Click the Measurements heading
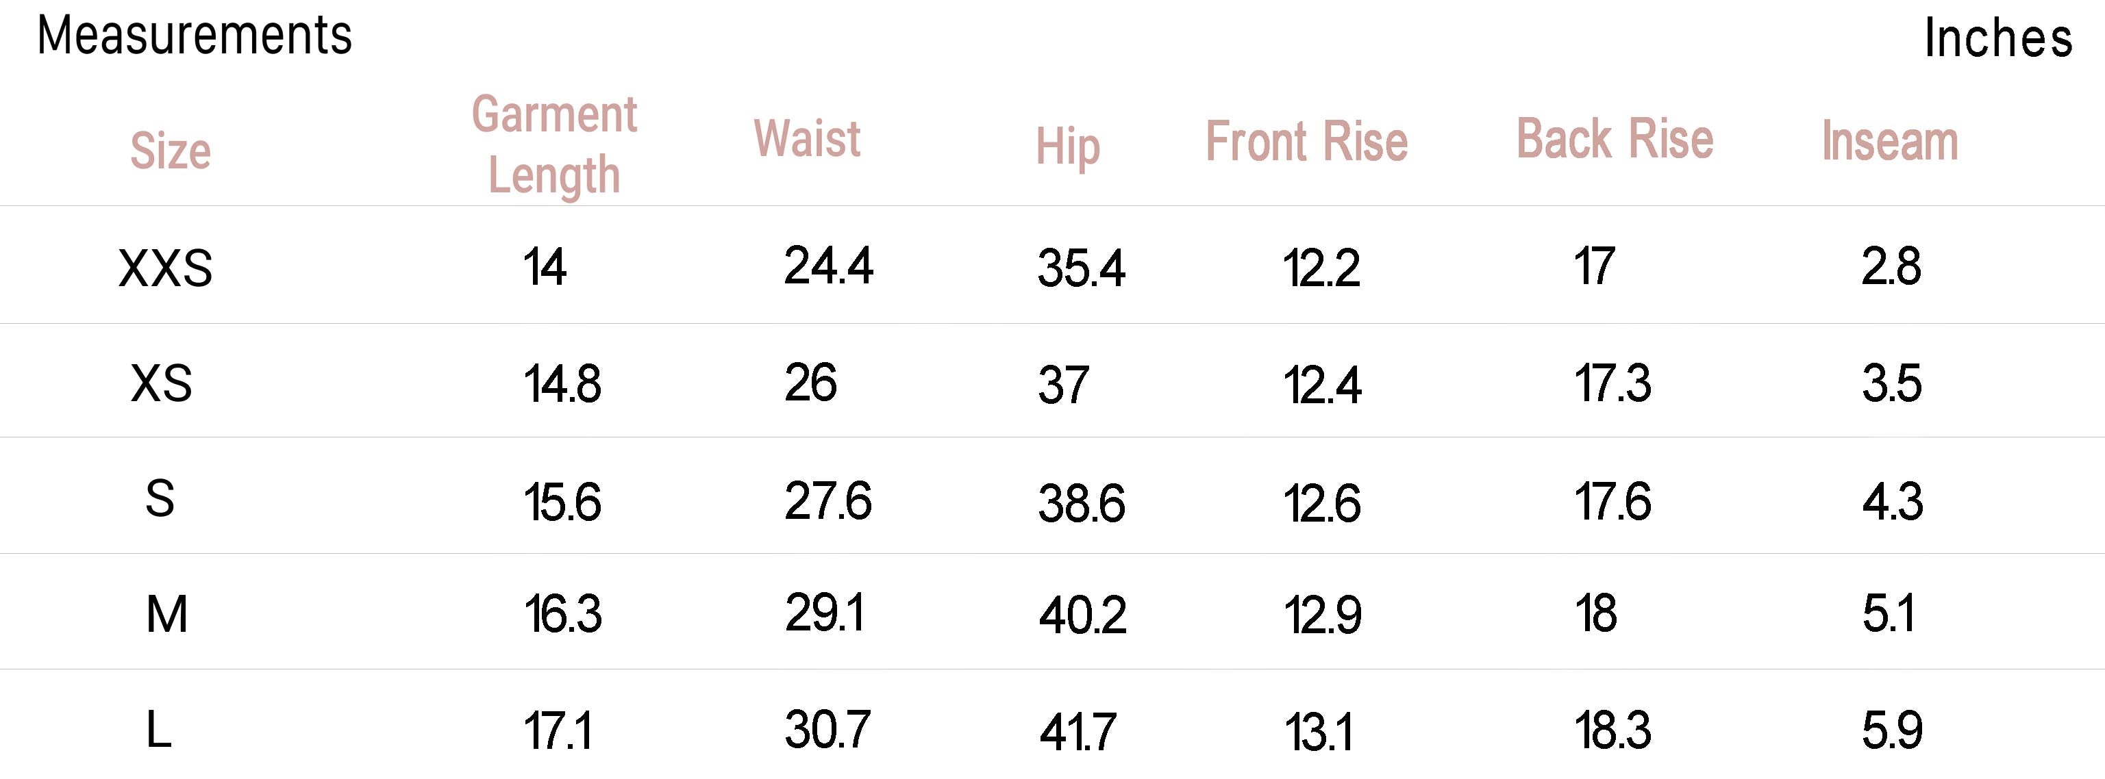The image size is (2105, 779). [x=195, y=36]
